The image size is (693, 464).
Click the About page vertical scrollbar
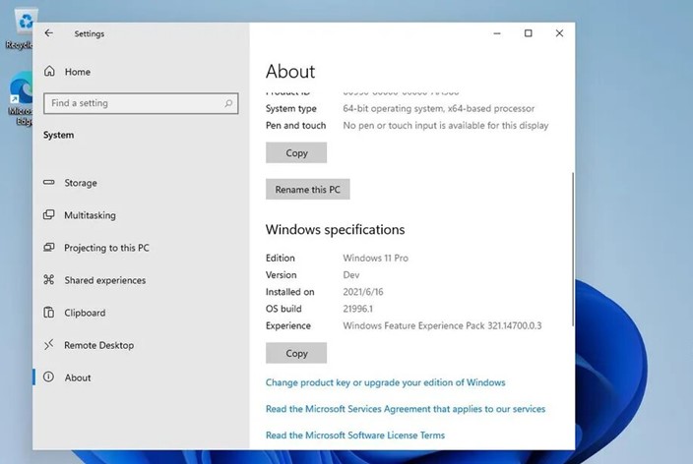(573, 250)
